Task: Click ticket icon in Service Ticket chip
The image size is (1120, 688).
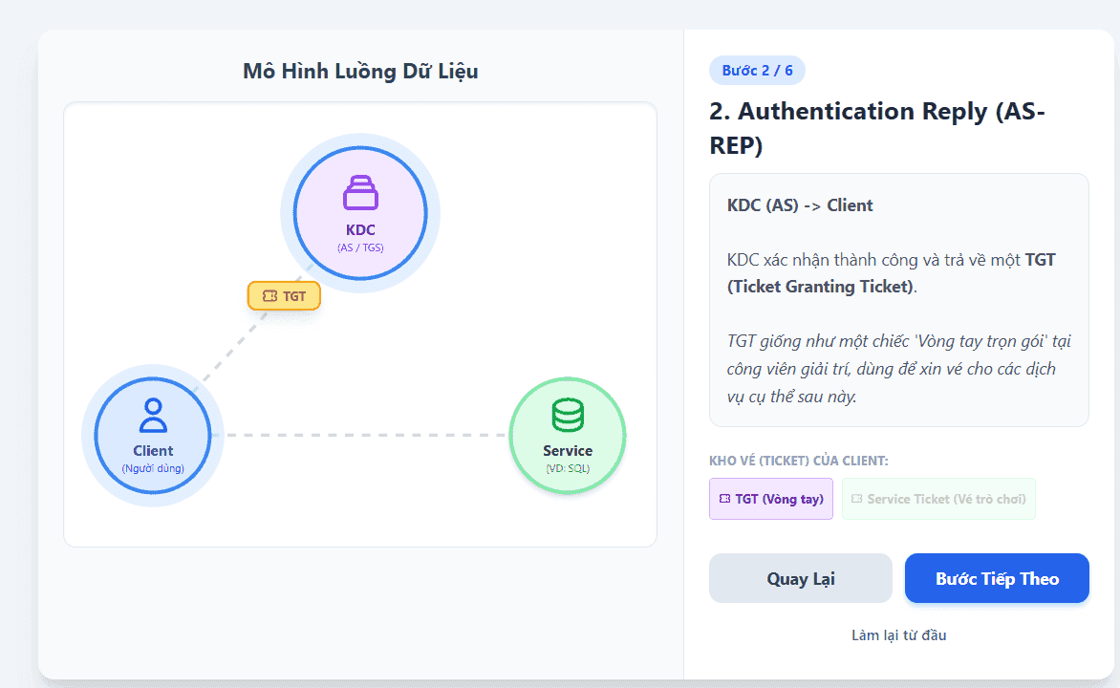Action: point(856,499)
